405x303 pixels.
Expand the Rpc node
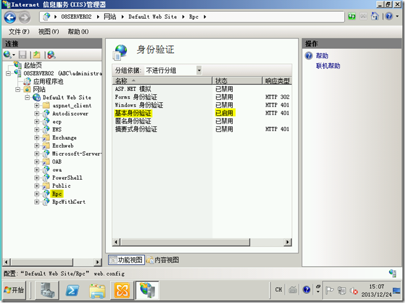[37, 194]
